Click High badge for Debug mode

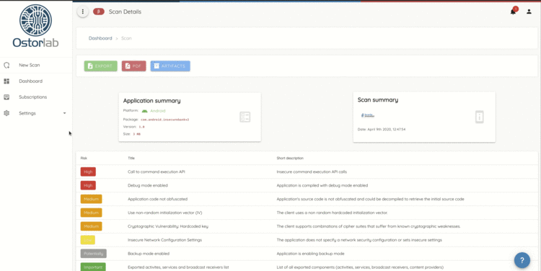88,185
